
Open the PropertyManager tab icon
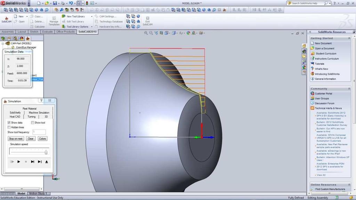click(x=9, y=38)
